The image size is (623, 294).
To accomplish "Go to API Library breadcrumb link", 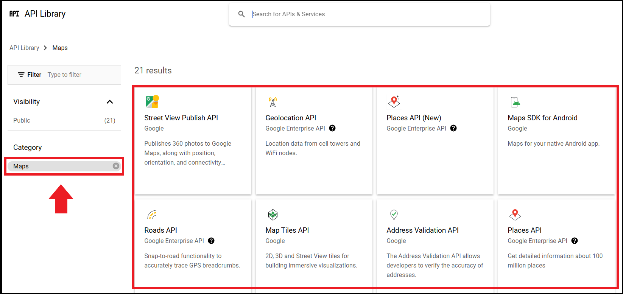I will click(24, 48).
